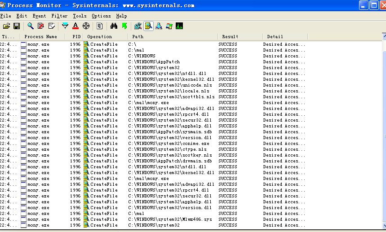The height and width of the screenshot is (232, 386).
Task: Open the Filter menu
Action: click(59, 16)
